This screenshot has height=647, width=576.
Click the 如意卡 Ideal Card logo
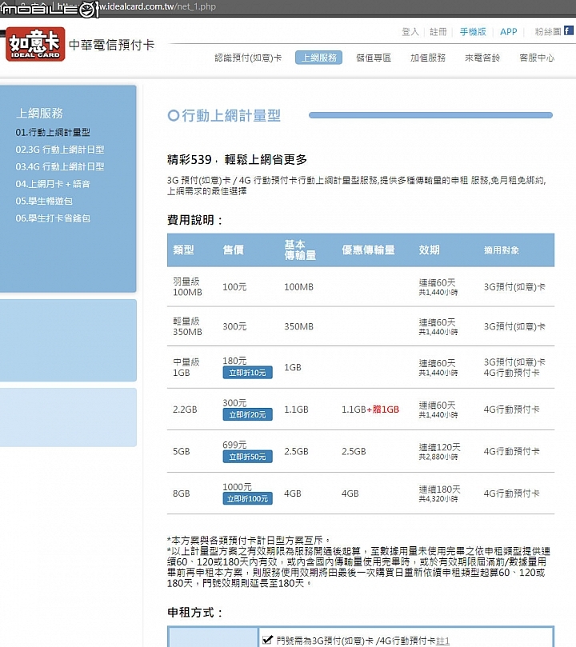[x=35, y=44]
